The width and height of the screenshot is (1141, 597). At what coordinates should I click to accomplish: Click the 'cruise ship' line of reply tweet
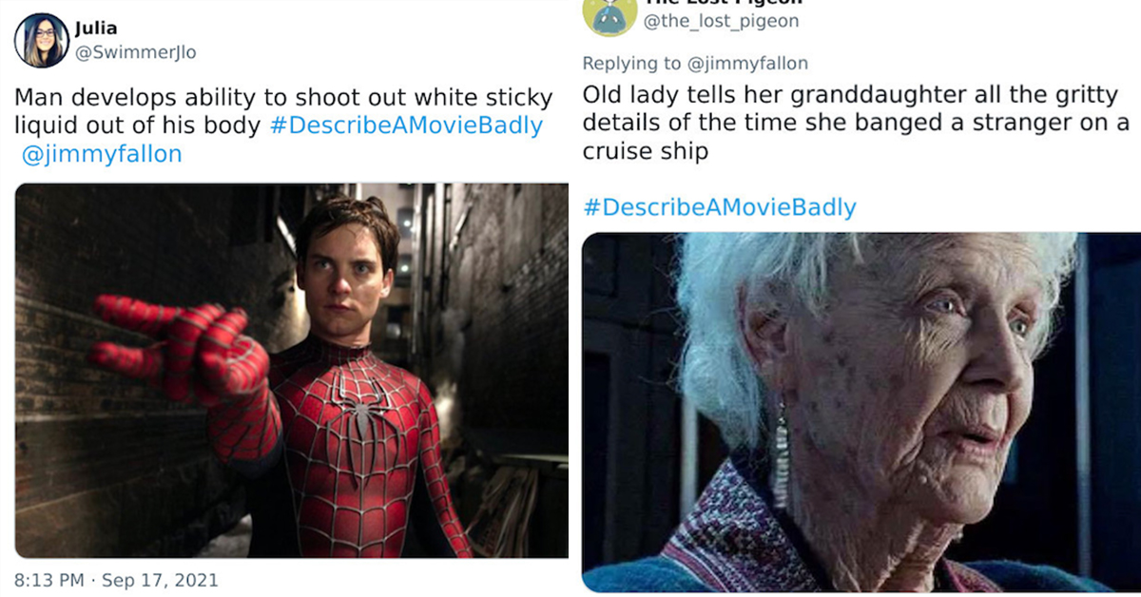645,152
